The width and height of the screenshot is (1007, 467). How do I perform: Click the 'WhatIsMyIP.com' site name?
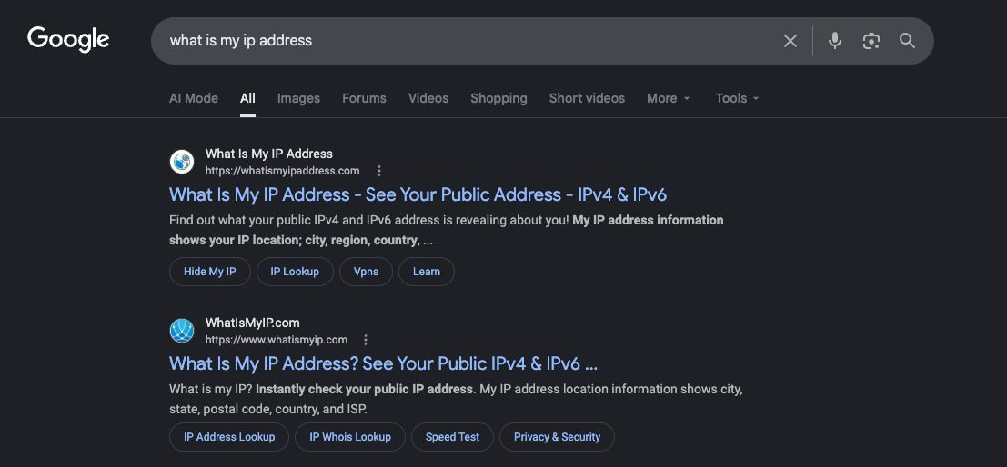252,323
